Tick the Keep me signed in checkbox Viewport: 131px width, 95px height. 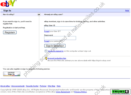click(46, 51)
